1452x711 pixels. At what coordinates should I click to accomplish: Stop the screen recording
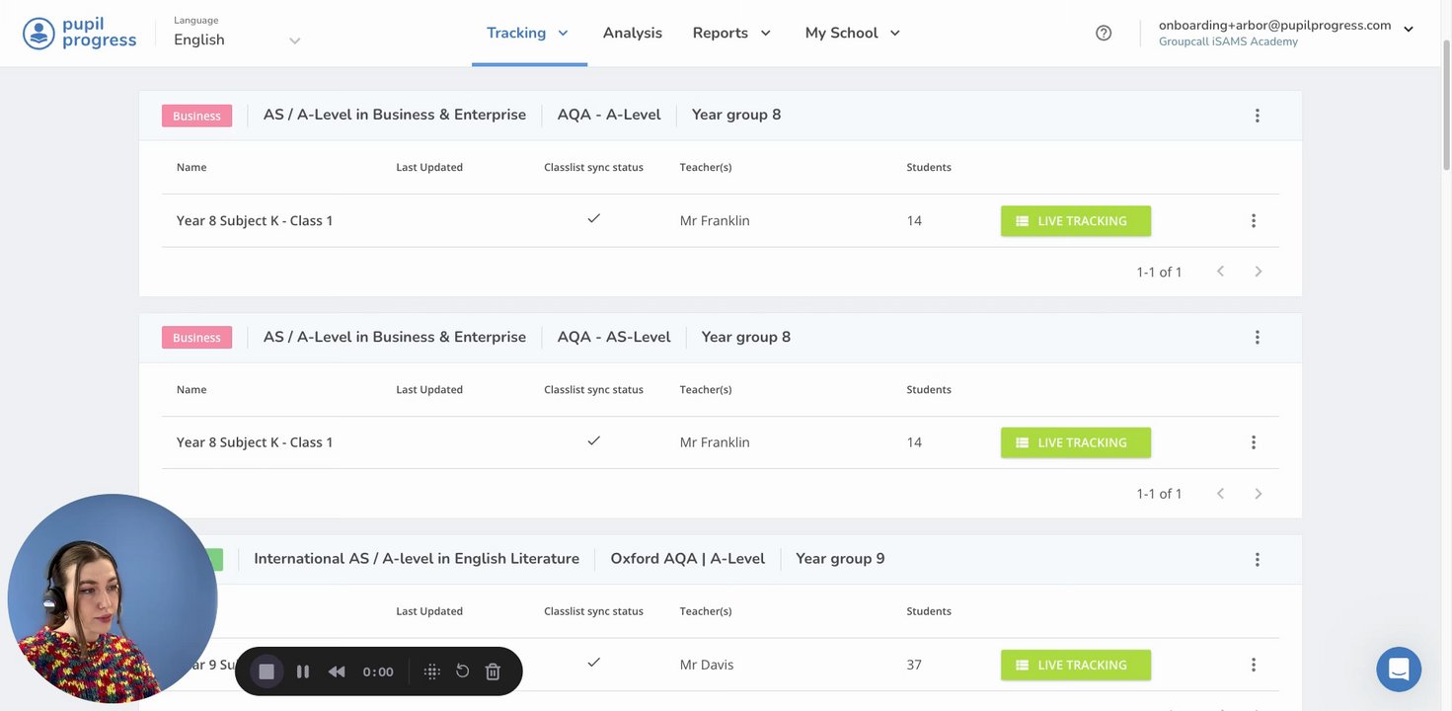point(267,671)
